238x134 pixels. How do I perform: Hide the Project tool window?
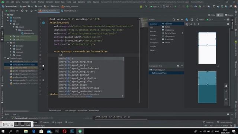coord(36,11)
